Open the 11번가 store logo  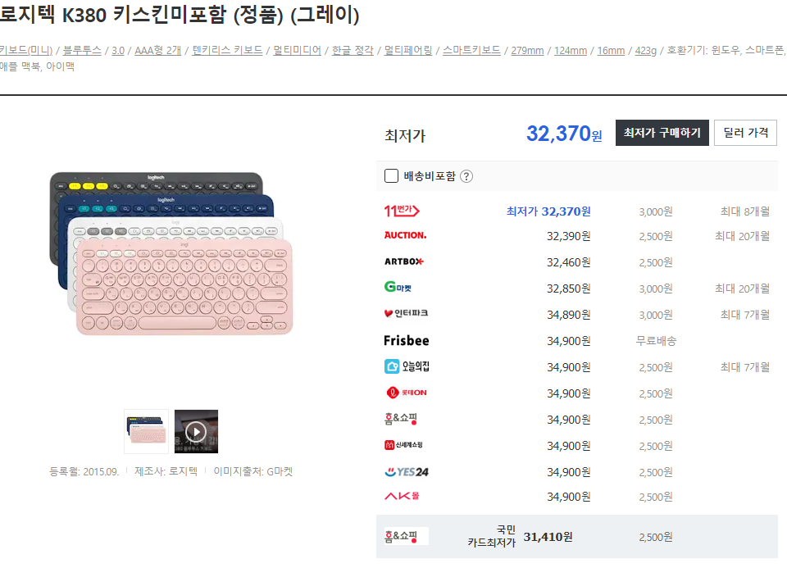402,211
